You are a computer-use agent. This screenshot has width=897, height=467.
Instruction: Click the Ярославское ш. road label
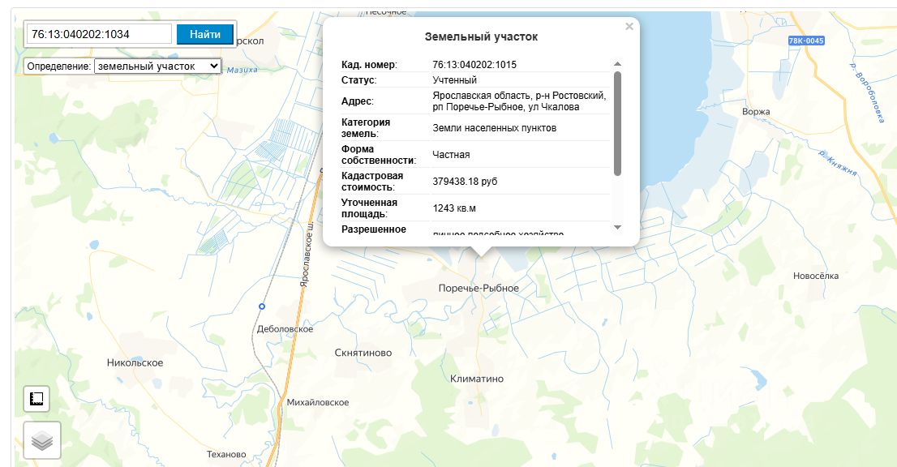coord(307,255)
